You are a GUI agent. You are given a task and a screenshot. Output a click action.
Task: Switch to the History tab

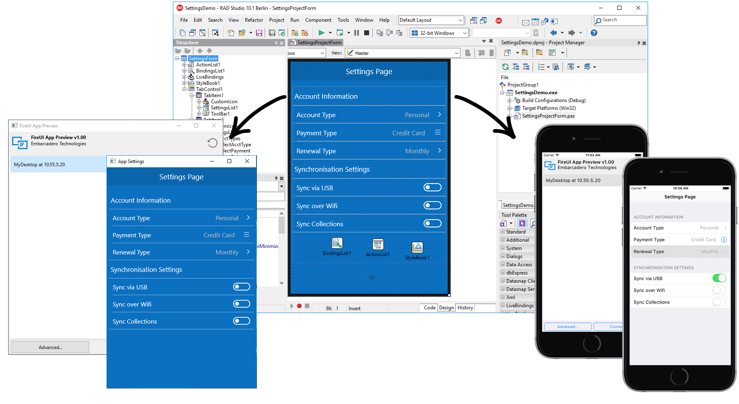(465, 308)
